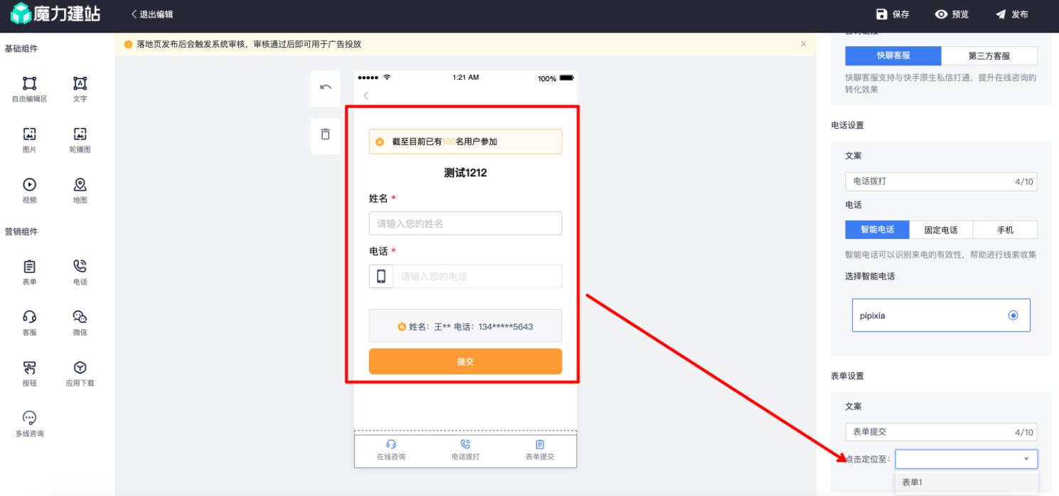Click the orange 提交 submit button

click(465, 361)
